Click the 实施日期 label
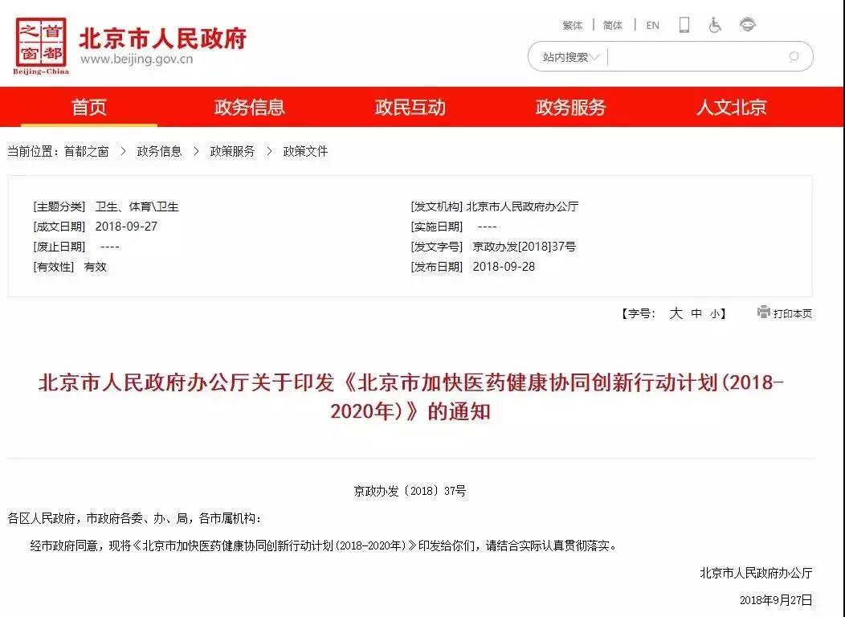 pos(437,227)
